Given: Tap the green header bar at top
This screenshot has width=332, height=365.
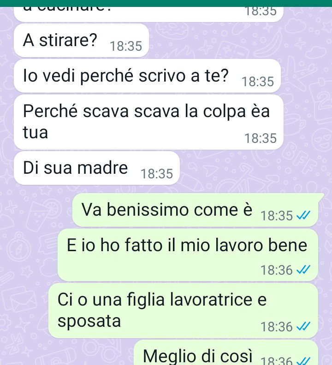Looking at the screenshot, I should point(166,3).
